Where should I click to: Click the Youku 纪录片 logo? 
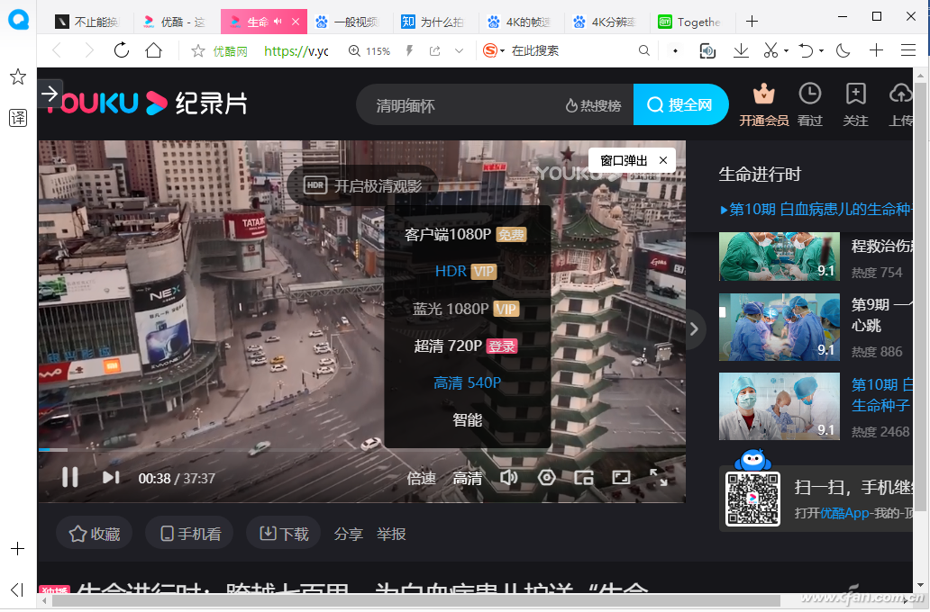click(x=147, y=103)
